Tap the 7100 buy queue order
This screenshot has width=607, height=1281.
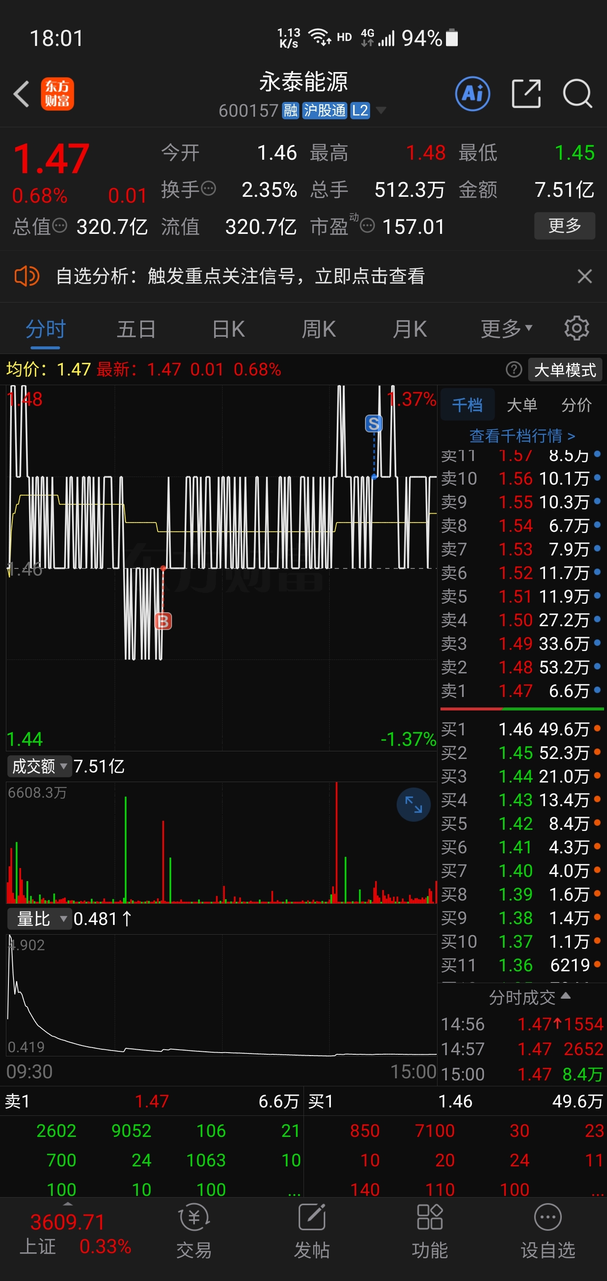435,1131
